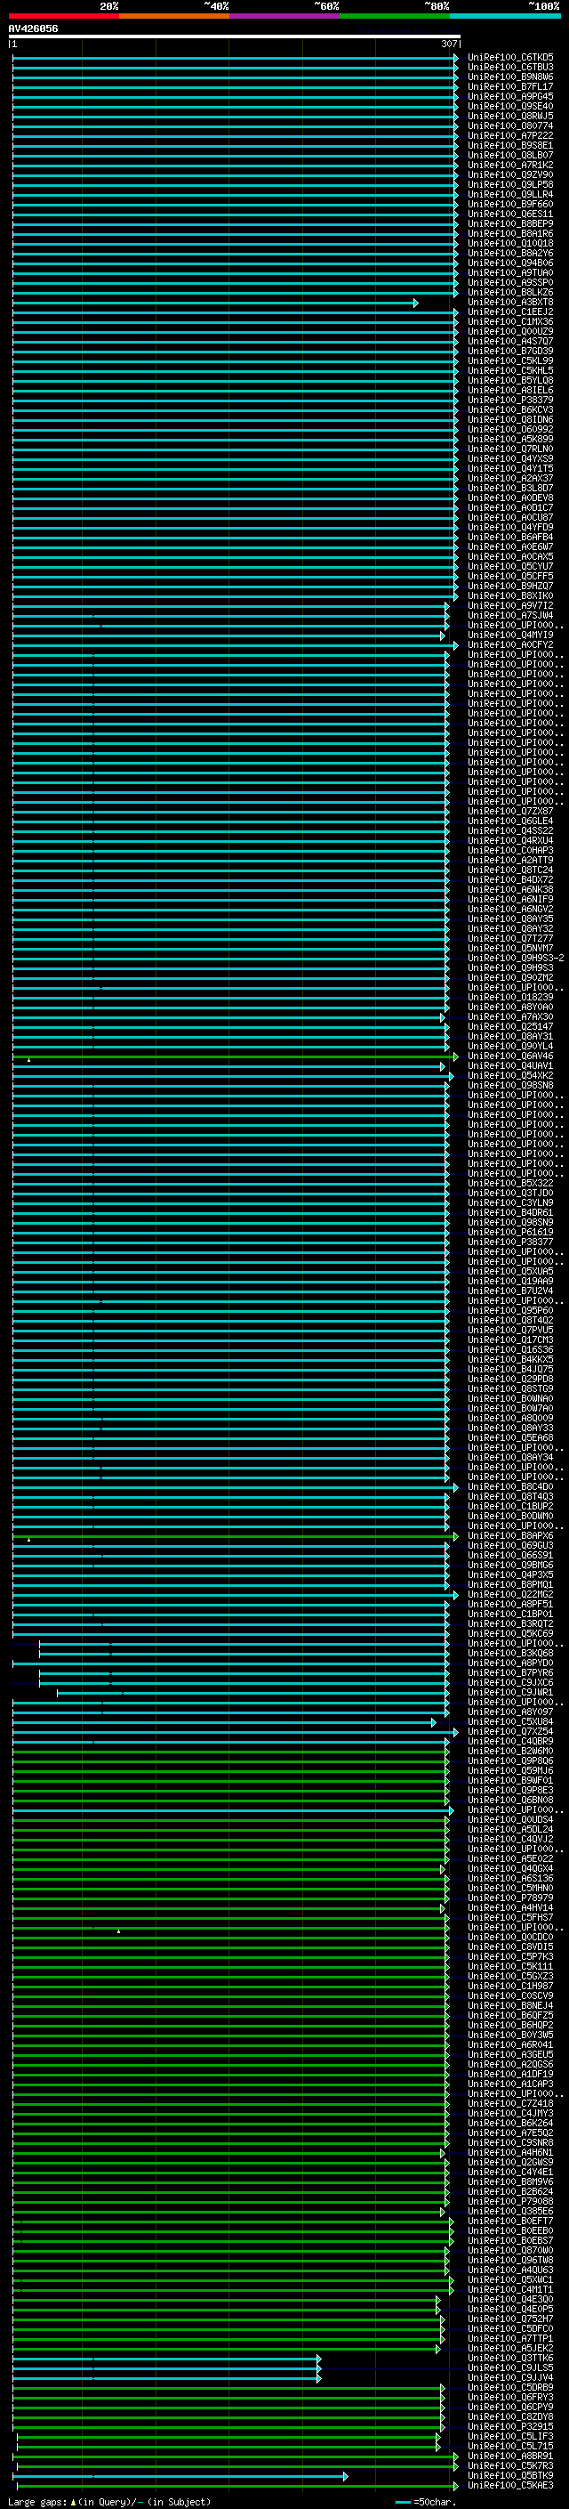
Task: Select hit label UniRef100_Q5BTK9
Action: click(x=510, y=2475)
